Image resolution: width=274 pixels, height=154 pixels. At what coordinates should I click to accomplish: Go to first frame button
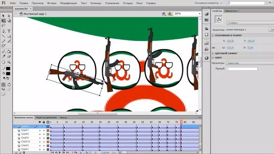point(52,152)
